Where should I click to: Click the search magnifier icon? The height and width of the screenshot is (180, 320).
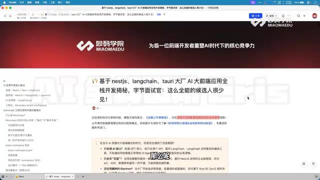[x=298, y=15]
